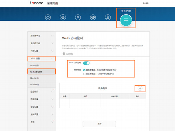Screen dimensions: 175x131
Task: Click the logout link at top right
Action: tap(146, 3)
